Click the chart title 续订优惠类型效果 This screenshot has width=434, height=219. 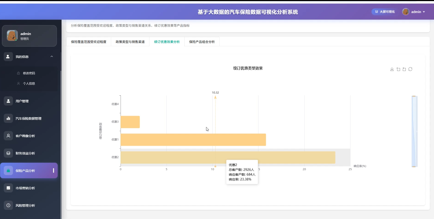(x=248, y=68)
